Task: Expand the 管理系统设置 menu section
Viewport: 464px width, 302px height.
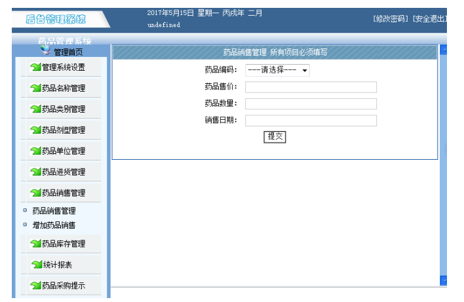Action: (64, 67)
